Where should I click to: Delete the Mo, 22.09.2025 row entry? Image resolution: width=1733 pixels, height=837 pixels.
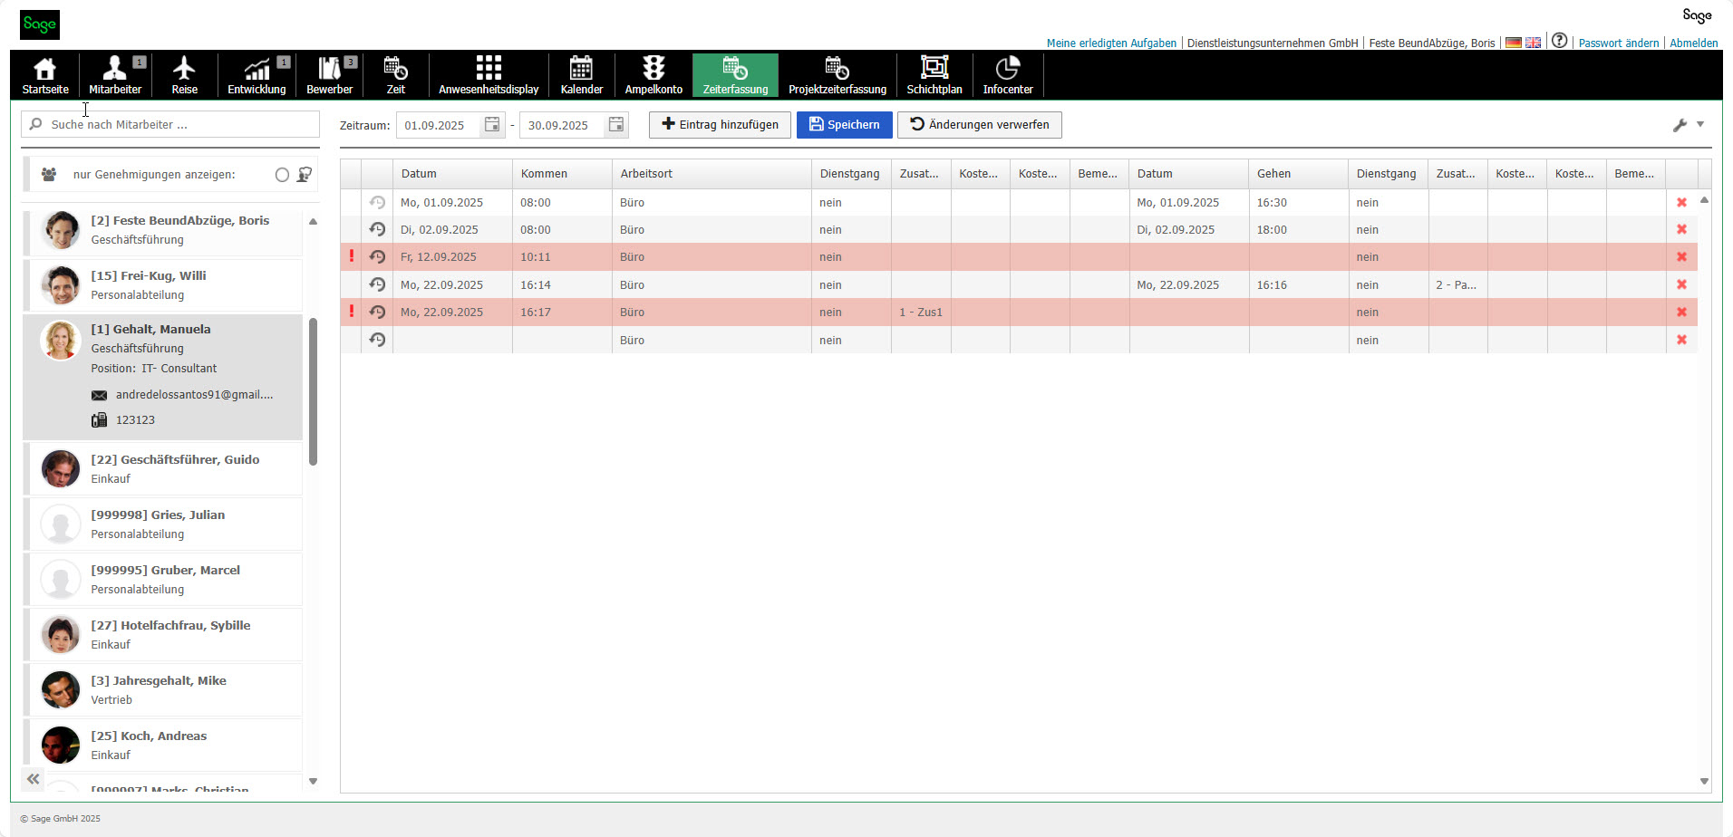click(1682, 284)
